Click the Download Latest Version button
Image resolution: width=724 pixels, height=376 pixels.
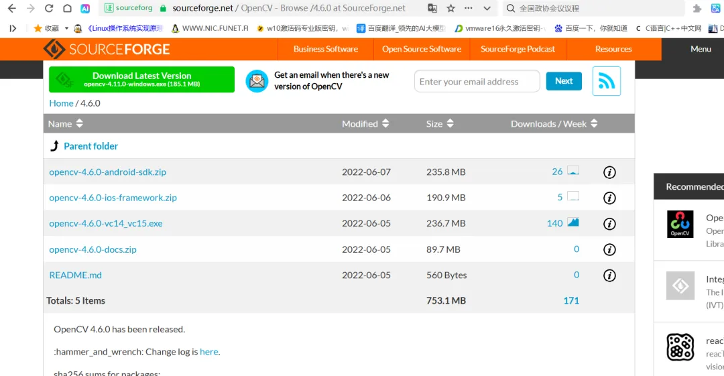point(141,80)
